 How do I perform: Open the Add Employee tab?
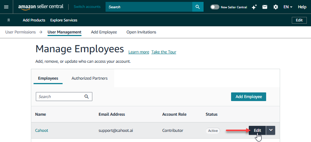click(104, 32)
